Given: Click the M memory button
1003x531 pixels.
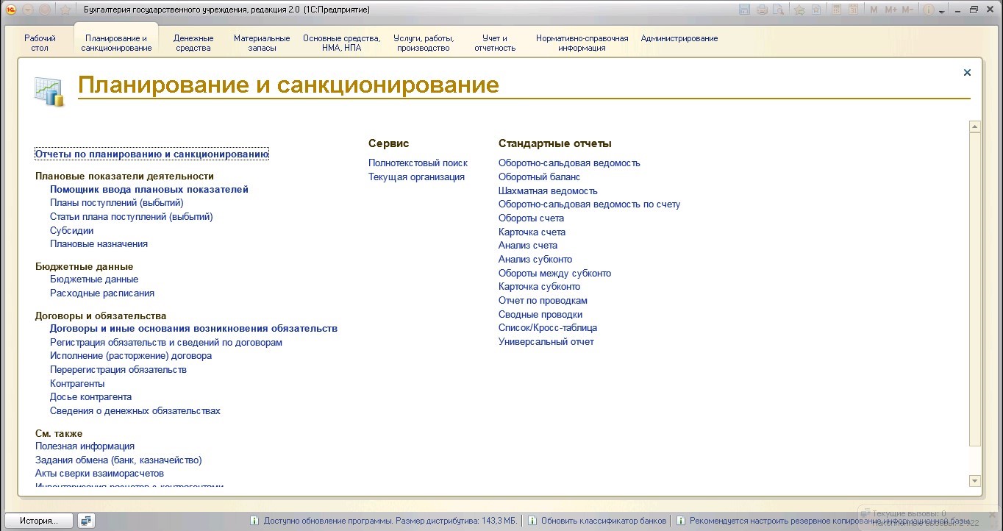Looking at the screenshot, I should 874,10.
